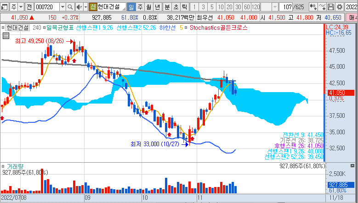Click the 선행스팬1 9,26 legend text
The image size is (358, 203).
(x=94, y=28)
